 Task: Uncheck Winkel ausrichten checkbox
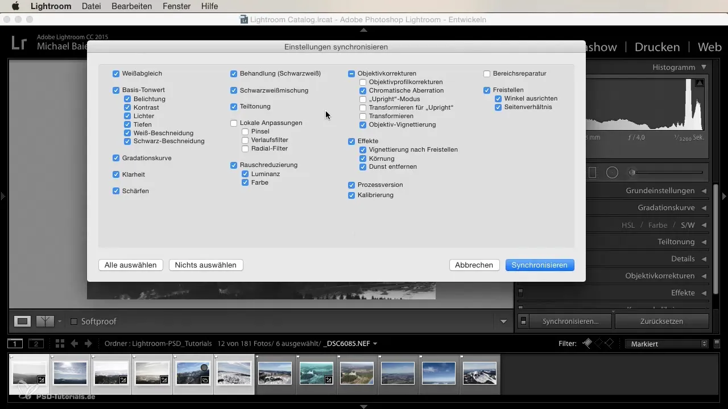point(498,98)
